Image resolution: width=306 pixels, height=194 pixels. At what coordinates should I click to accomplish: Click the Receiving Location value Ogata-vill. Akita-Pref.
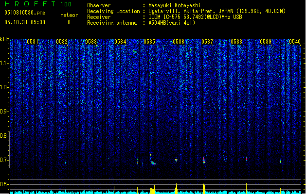(x=182, y=11)
